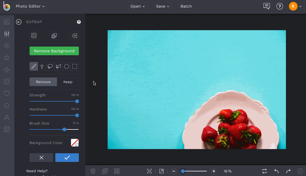The height and width of the screenshot is (176, 306).
Task: Adjust the Strength slider handle
Action: (x=77, y=101)
